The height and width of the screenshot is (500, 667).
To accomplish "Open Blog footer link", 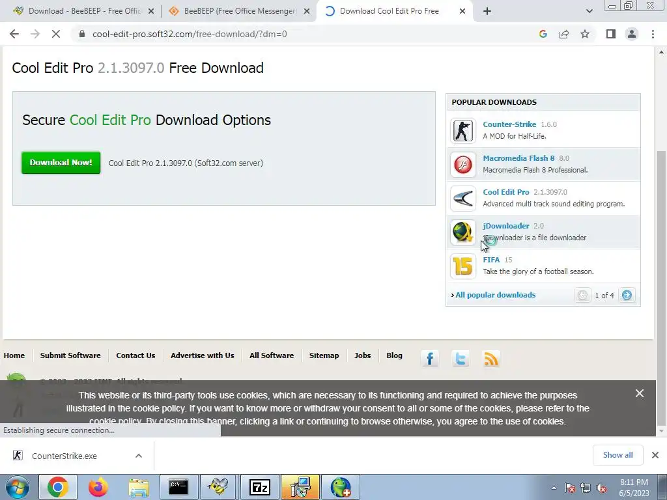I will tap(394, 355).
